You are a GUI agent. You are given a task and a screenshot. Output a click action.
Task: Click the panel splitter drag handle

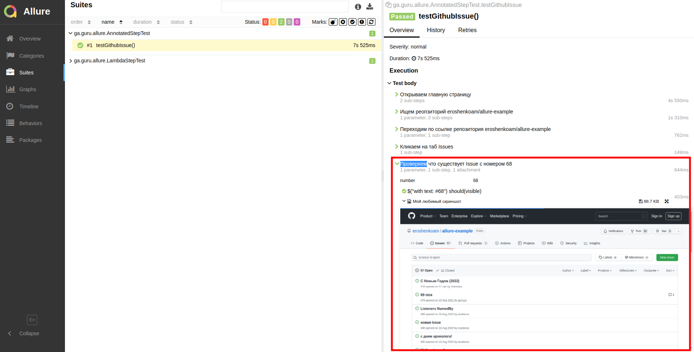click(x=382, y=176)
